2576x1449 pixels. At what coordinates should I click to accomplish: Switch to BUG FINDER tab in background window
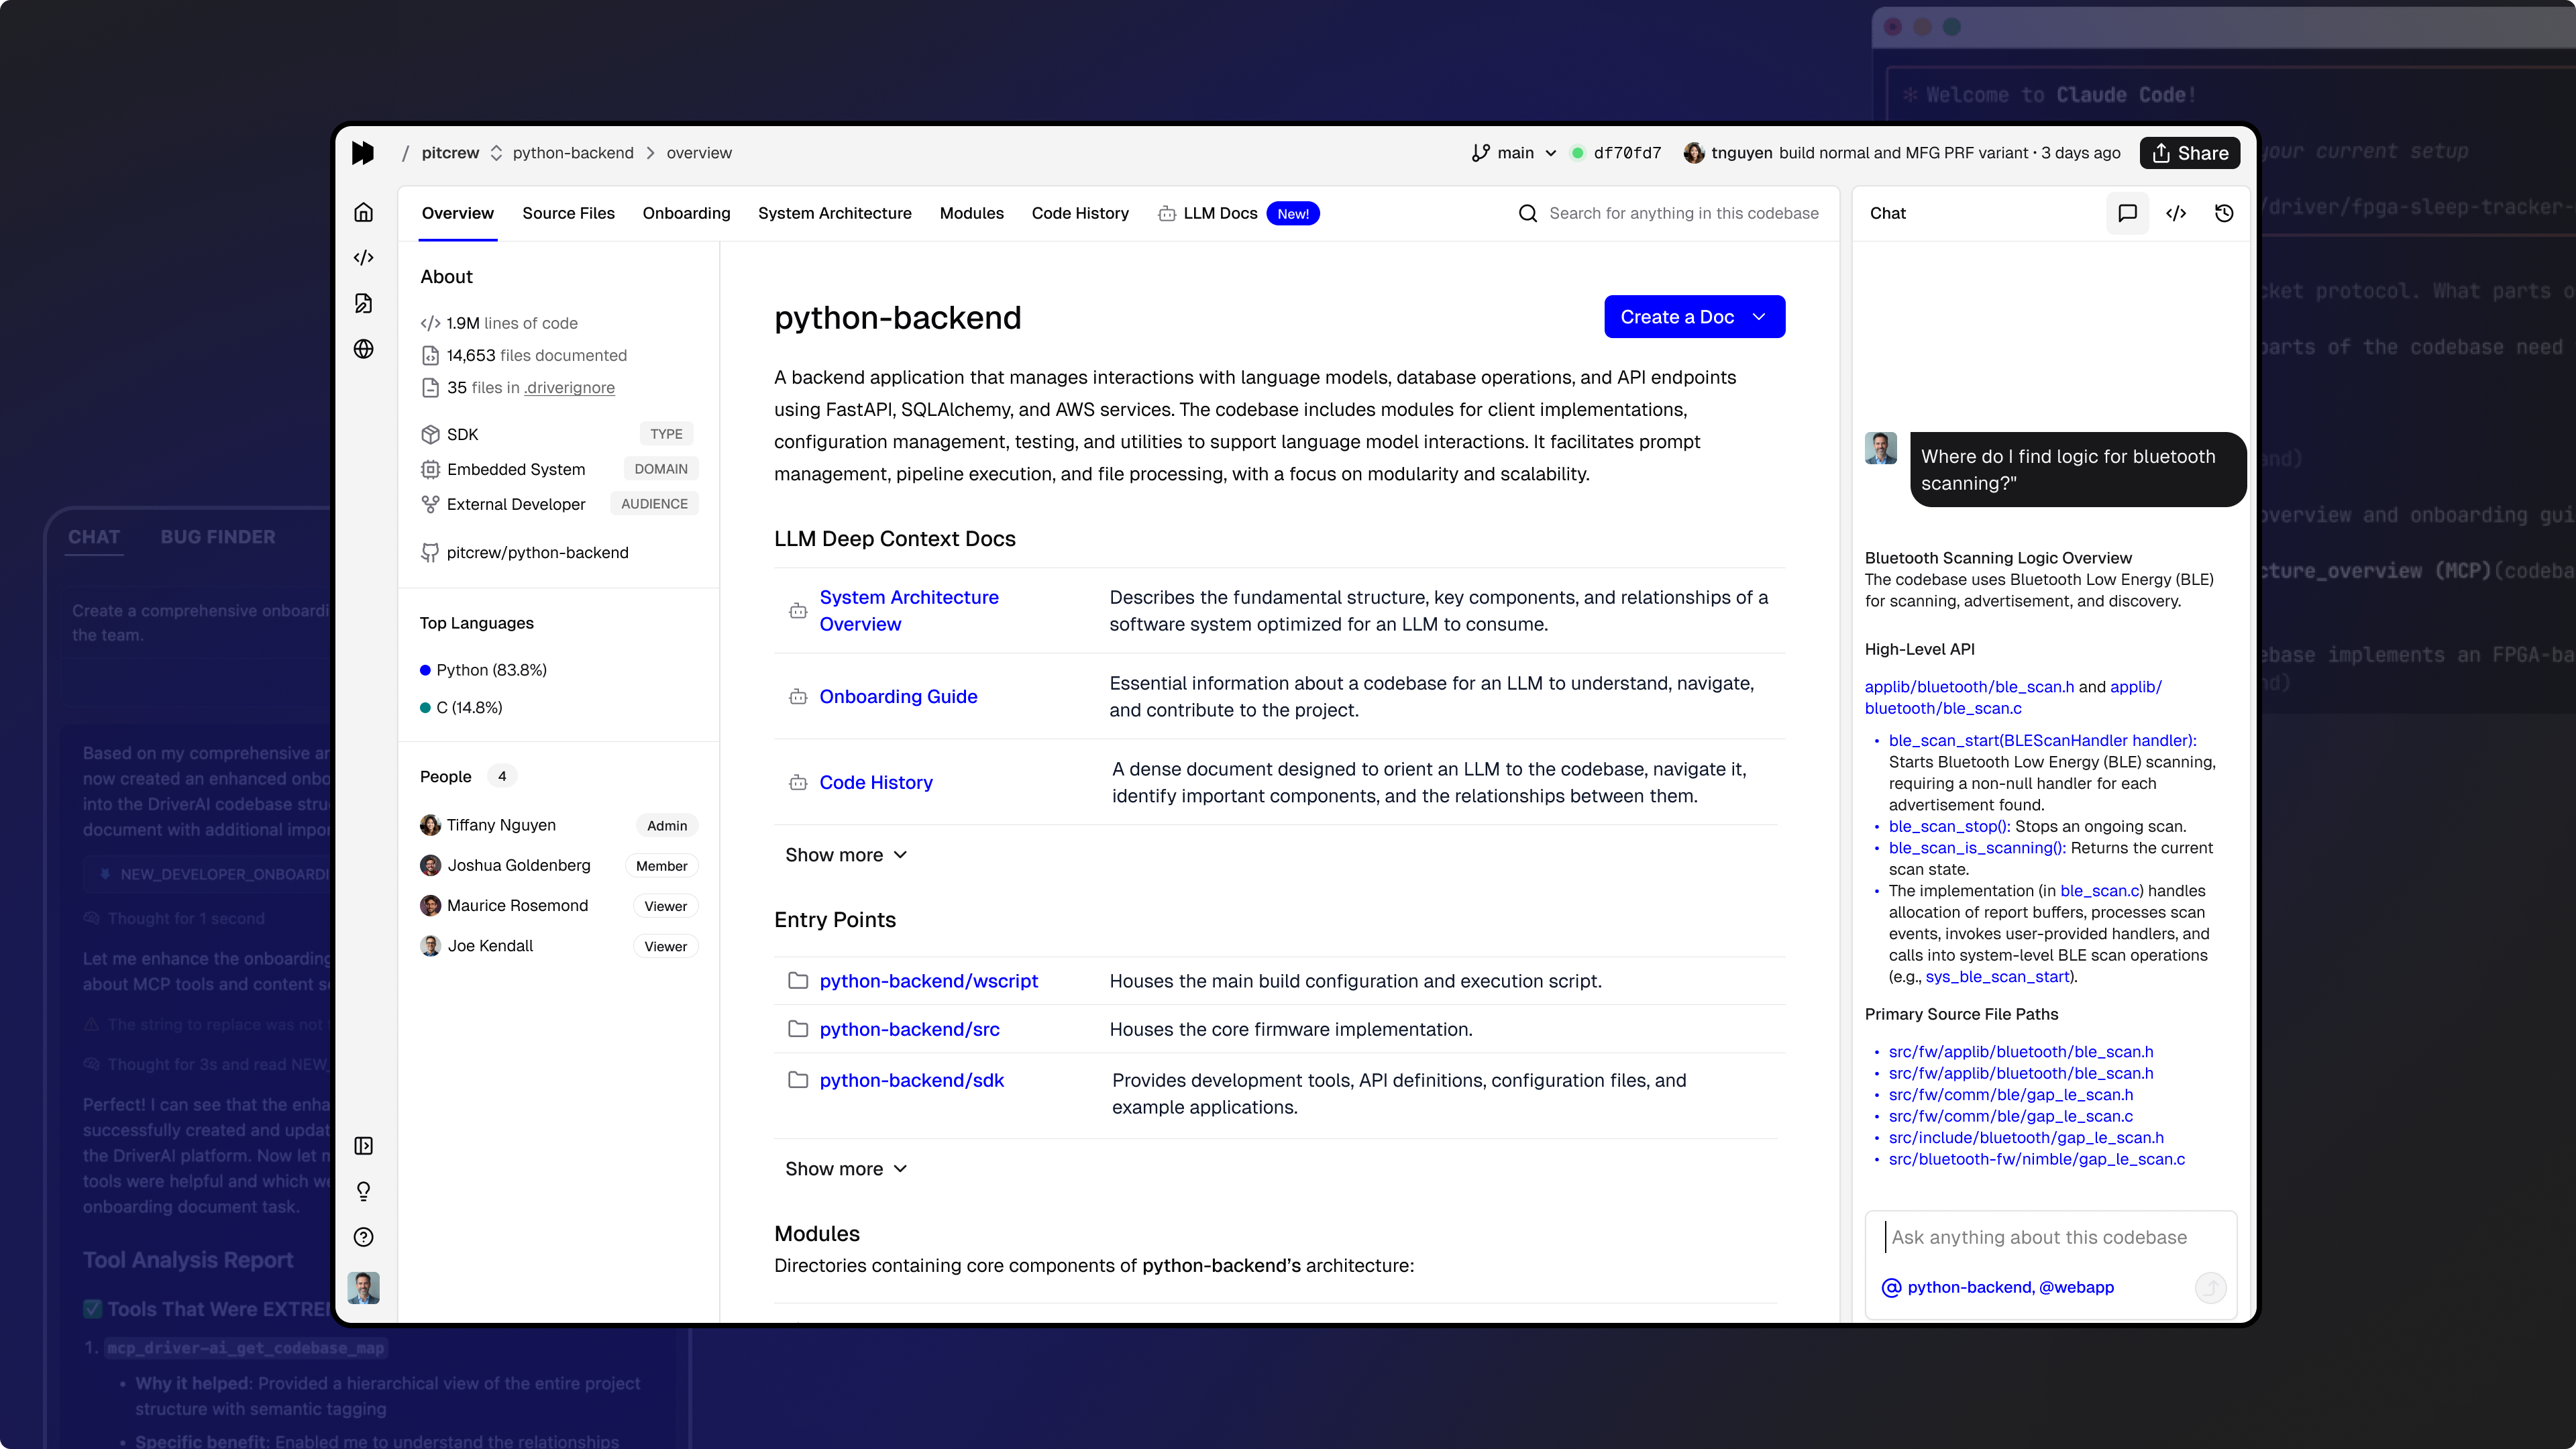coord(218,537)
